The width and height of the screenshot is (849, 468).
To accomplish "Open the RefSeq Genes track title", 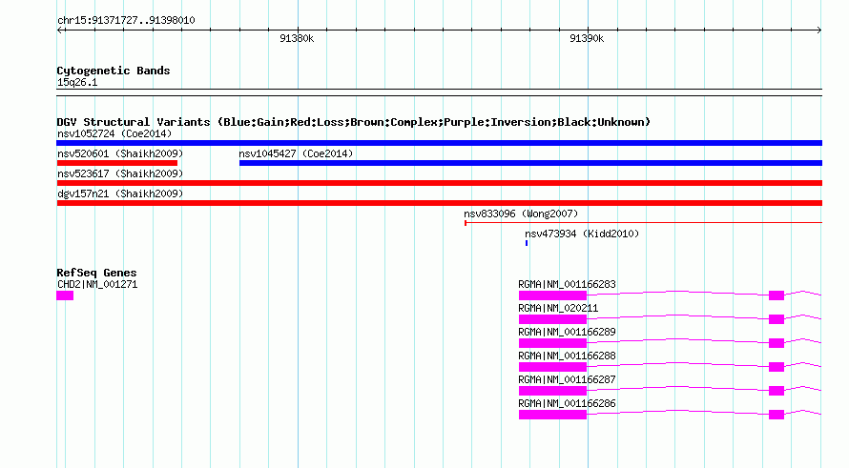I will coord(96,273).
